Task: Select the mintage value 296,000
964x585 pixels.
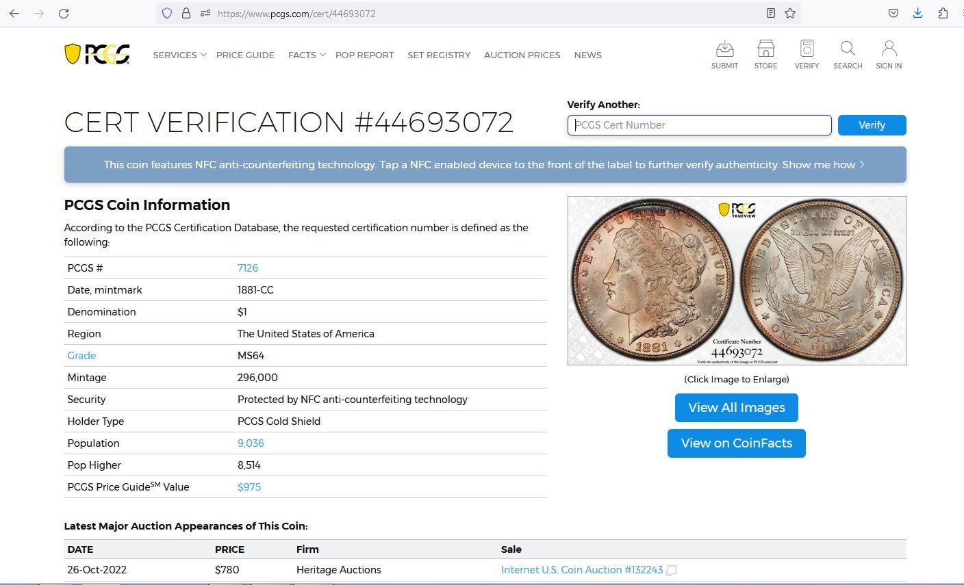Action: coord(257,378)
